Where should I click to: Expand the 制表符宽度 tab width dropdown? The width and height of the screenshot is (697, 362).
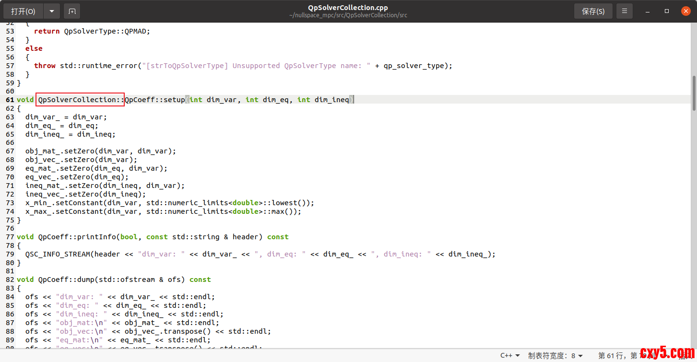coord(555,355)
